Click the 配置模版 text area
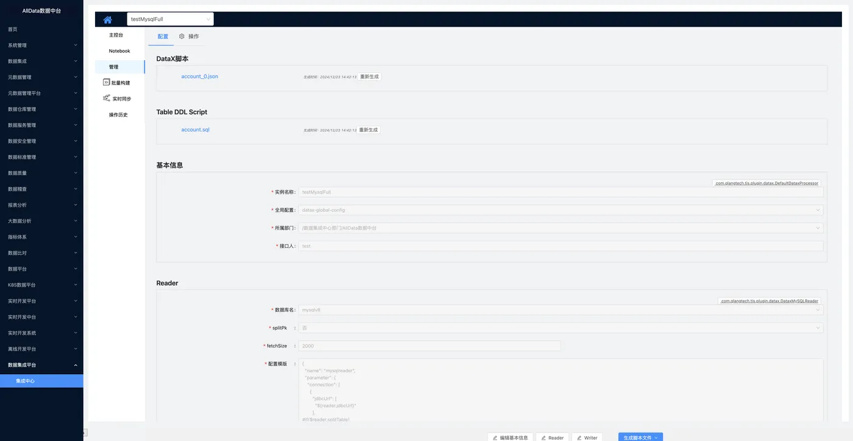This screenshot has height=441, width=853. (x=561, y=389)
